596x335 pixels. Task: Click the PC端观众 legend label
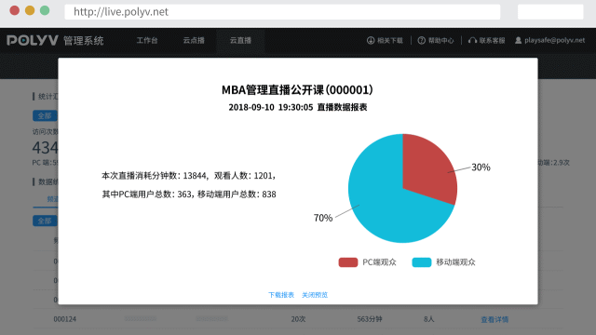379,262
